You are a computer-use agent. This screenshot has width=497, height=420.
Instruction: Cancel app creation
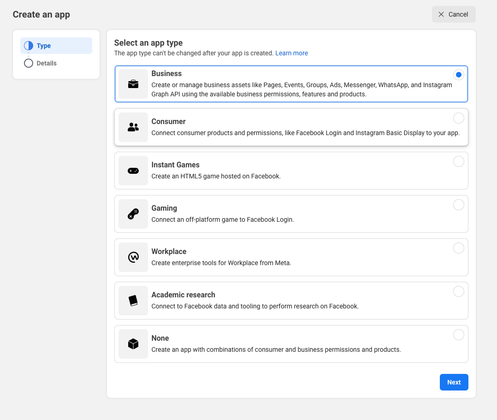click(454, 14)
